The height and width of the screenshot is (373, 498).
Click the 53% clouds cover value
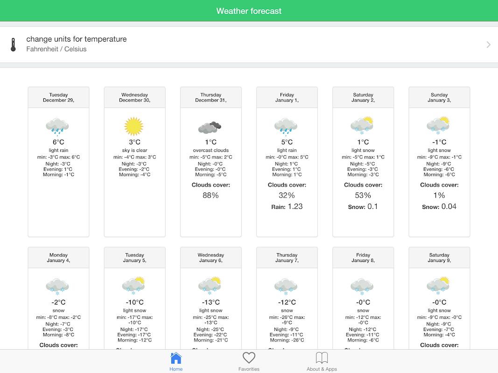(363, 195)
